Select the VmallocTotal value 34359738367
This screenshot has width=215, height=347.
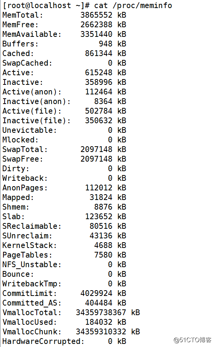tap(101, 312)
